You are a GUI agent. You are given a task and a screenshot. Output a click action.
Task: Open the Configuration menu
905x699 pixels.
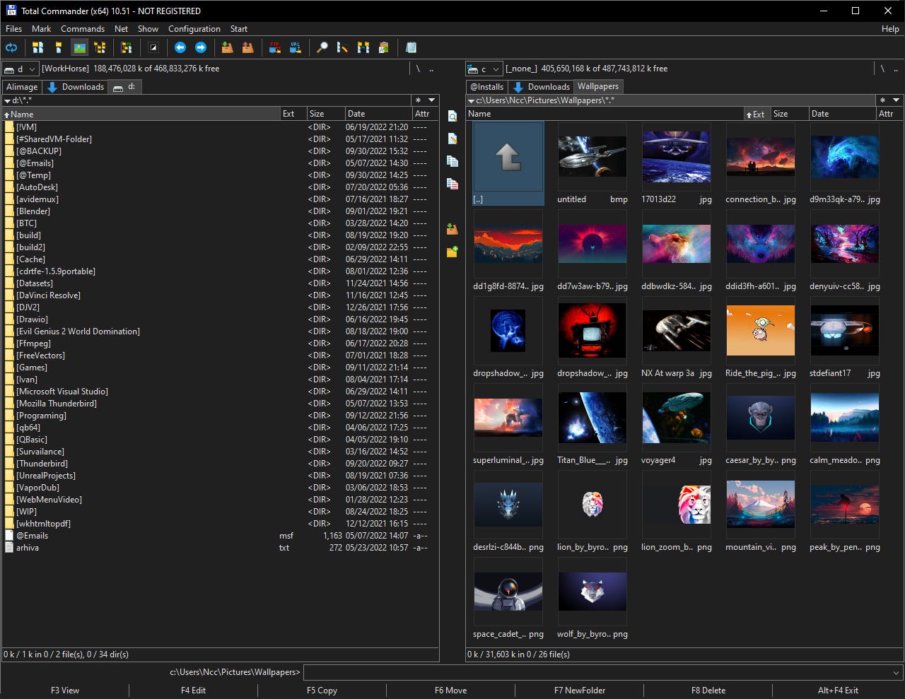(194, 29)
